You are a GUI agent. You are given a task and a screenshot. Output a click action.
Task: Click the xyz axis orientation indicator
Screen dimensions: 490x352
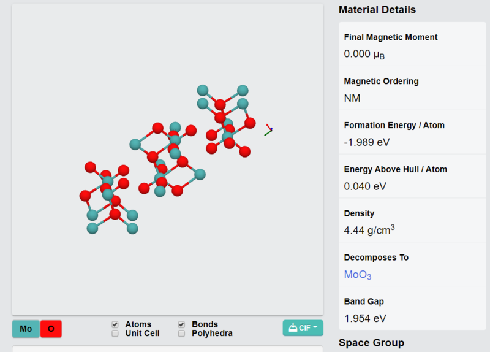(268, 130)
